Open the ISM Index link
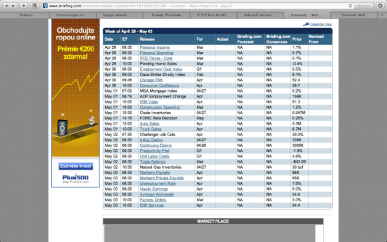Viewport: 387px width, 242px height. tap(149, 102)
